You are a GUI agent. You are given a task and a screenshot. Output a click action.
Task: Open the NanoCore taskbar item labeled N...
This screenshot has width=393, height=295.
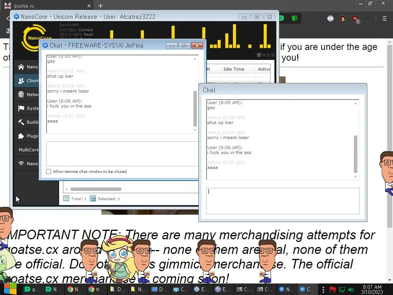tap(286, 289)
